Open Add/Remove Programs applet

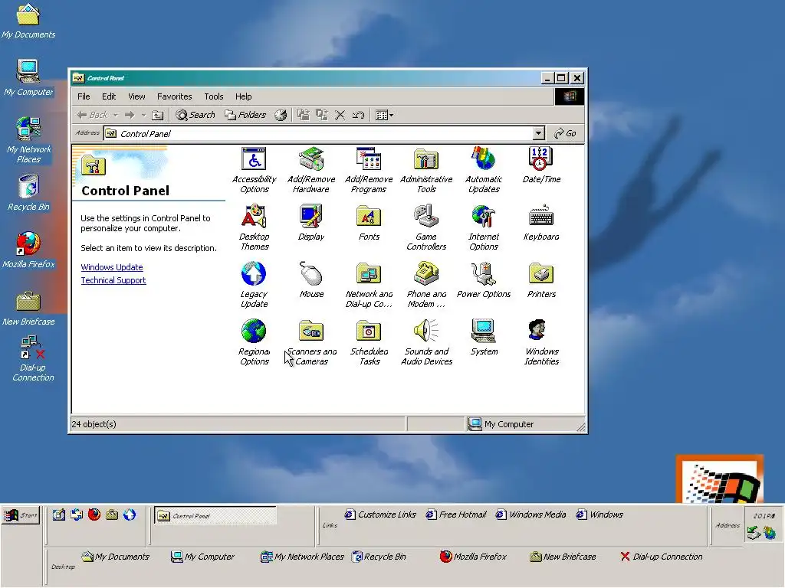(x=369, y=170)
